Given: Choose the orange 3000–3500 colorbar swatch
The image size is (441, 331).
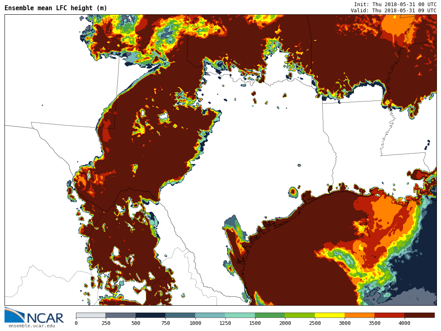Looking at the screenshot, I should click(359, 315).
